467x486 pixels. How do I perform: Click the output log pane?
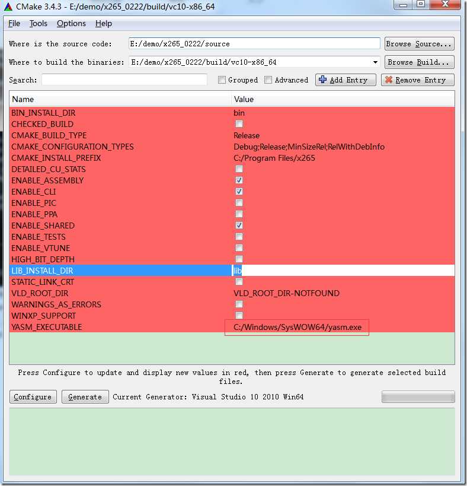pyautogui.click(x=232, y=441)
